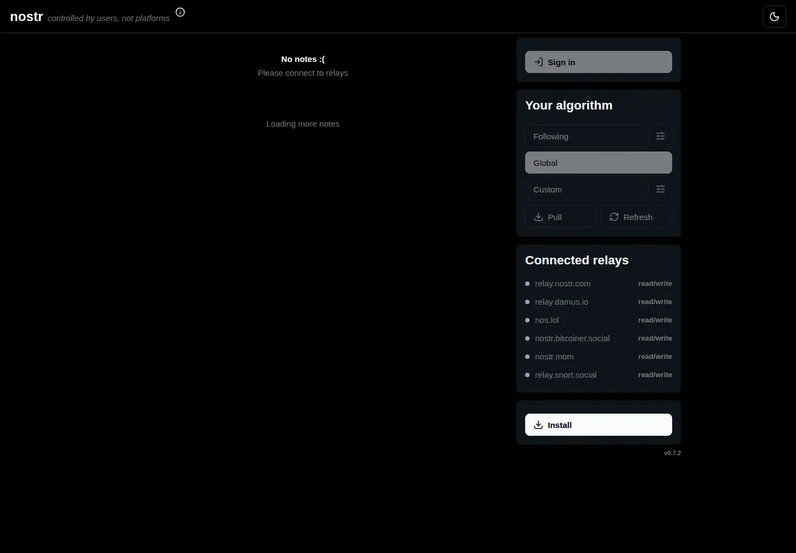This screenshot has height=553, width=796.
Task: Open Following algorithm settings sliders icon
Action: 661,136
